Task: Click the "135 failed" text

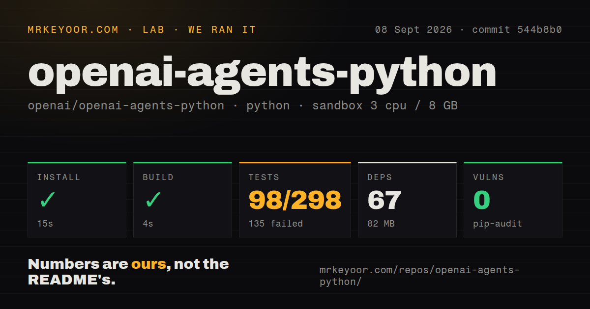Action: (276, 224)
